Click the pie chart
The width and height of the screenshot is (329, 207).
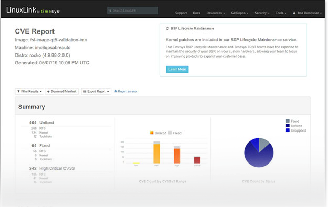pyautogui.click(x=259, y=152)
